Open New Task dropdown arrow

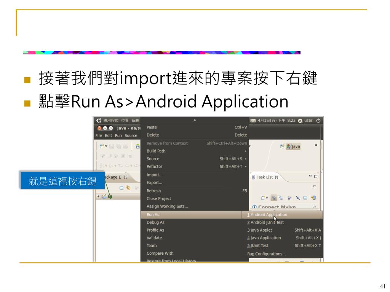pos(267,198)
